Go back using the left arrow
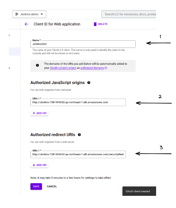The image size is (176, 208). pos(26,24)
